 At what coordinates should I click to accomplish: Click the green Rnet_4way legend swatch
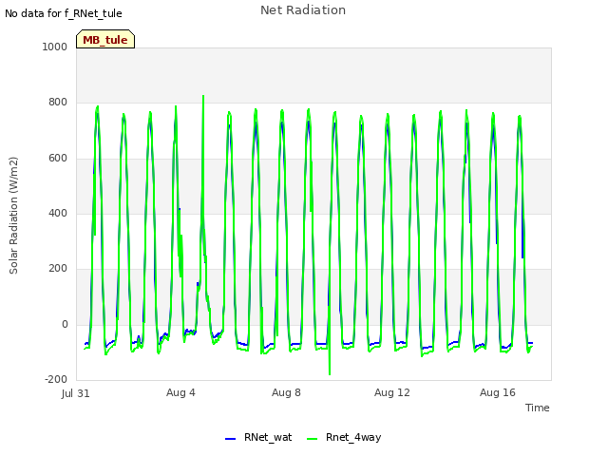pos(312,439)
